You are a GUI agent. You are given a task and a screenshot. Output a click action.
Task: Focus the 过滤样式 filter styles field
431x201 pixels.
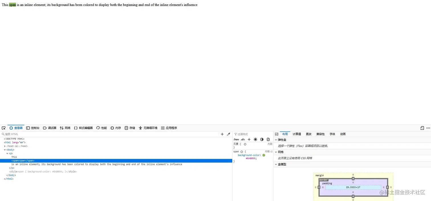[253, 134]
